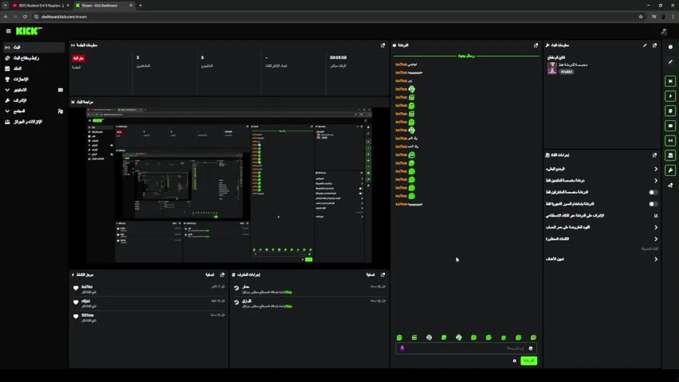Open a new browser tab with plus button
This screenshot has height=382, width=679.
coord(140,5)
